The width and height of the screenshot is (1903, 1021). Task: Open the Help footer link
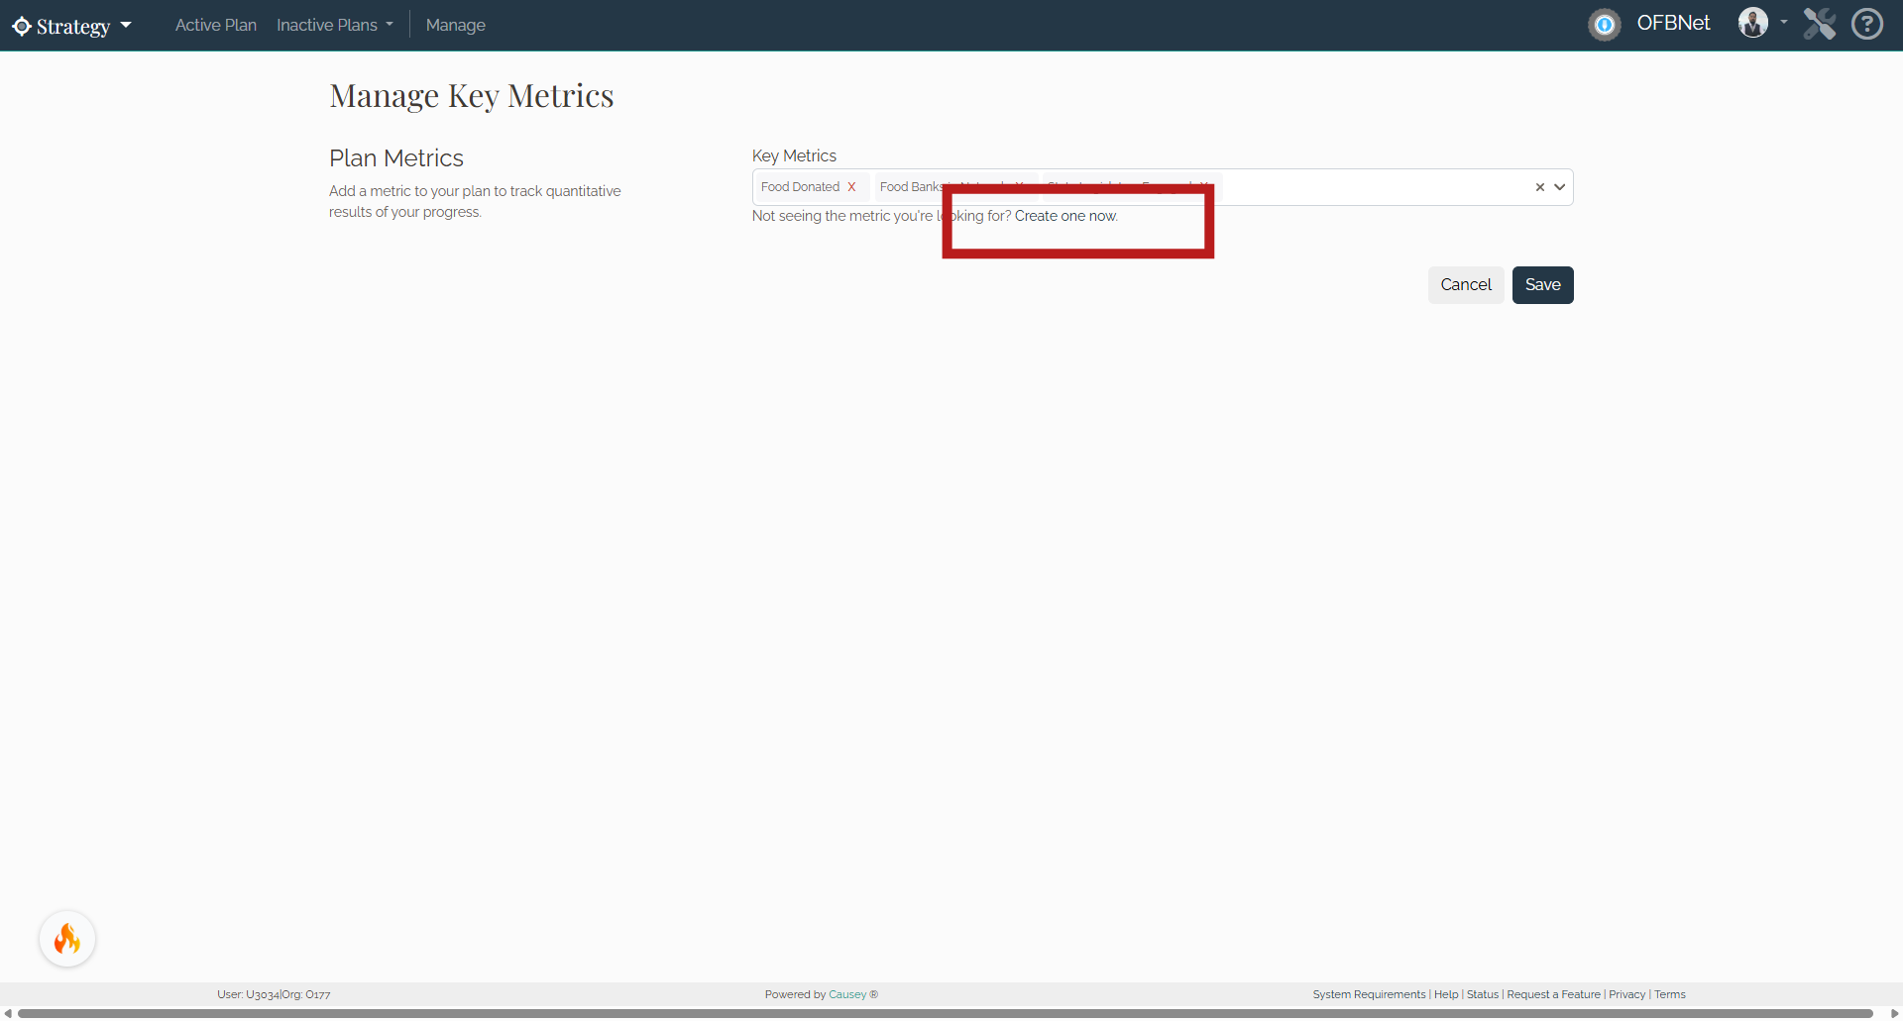(1446, 994)
